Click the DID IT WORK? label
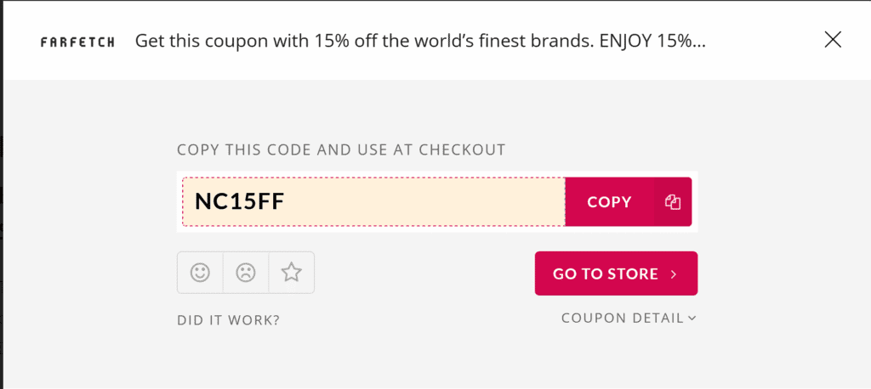 (228, 320)
